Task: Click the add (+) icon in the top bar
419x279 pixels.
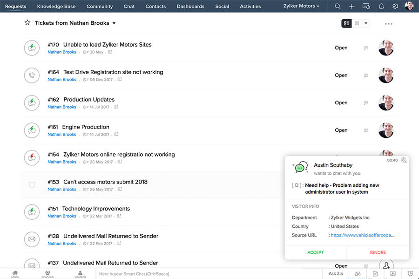Action: pos(351,6)
